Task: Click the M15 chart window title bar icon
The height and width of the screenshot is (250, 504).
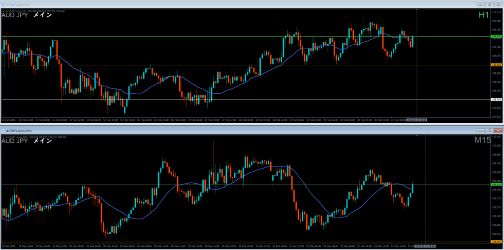Action: (x=3, y=131)
